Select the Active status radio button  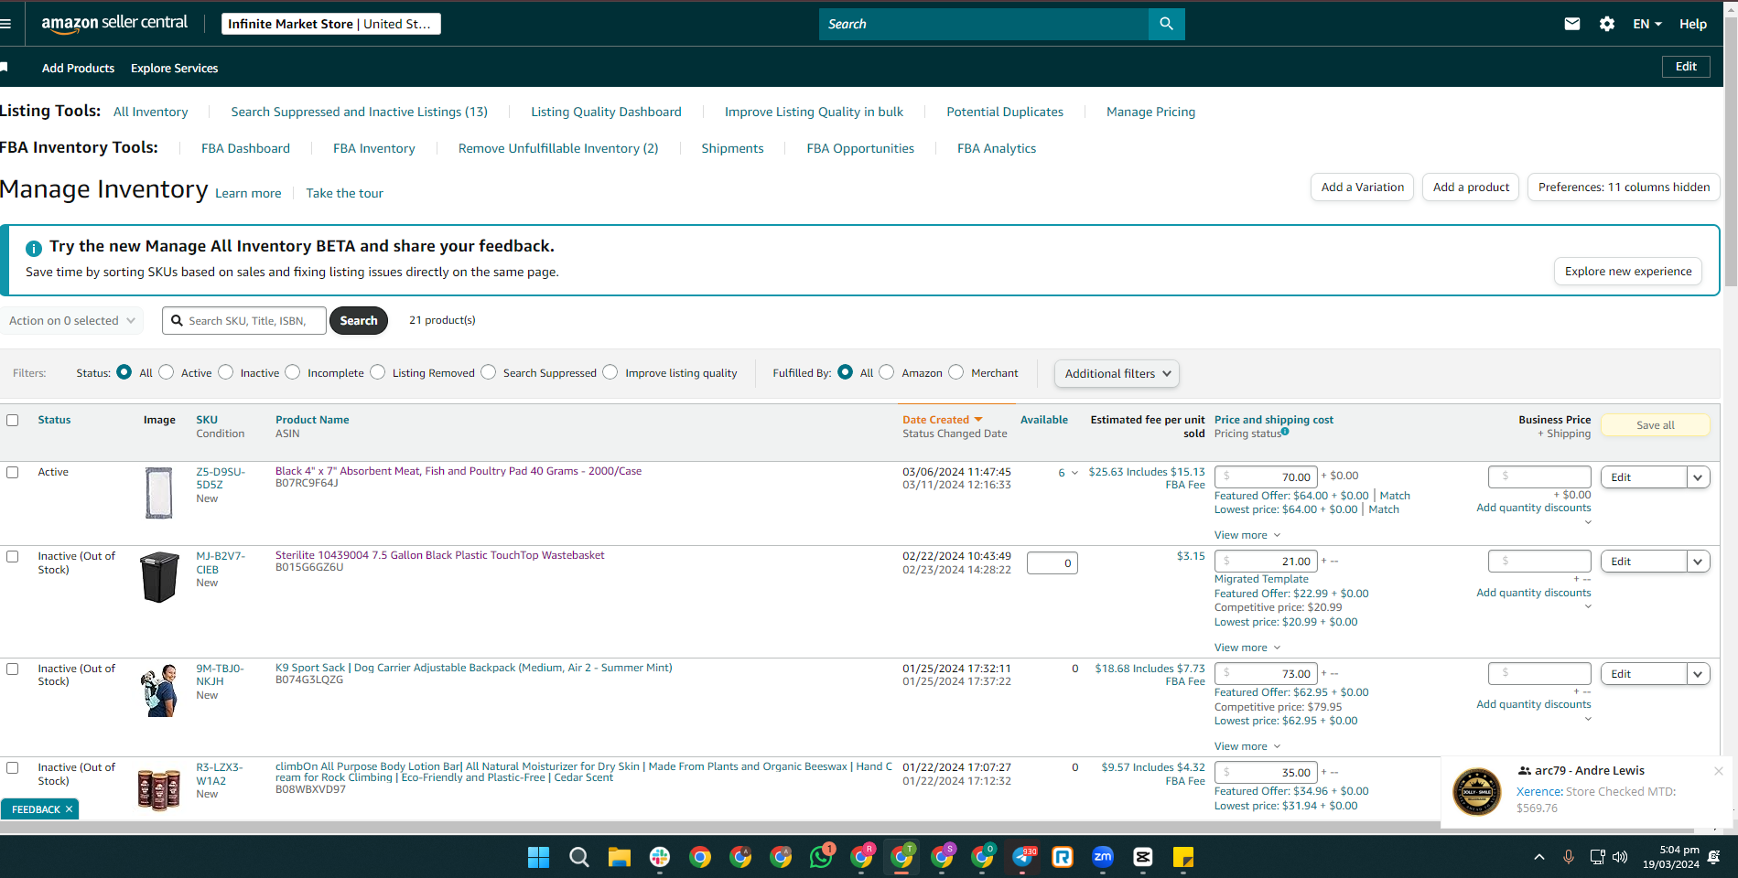[167, 372]
